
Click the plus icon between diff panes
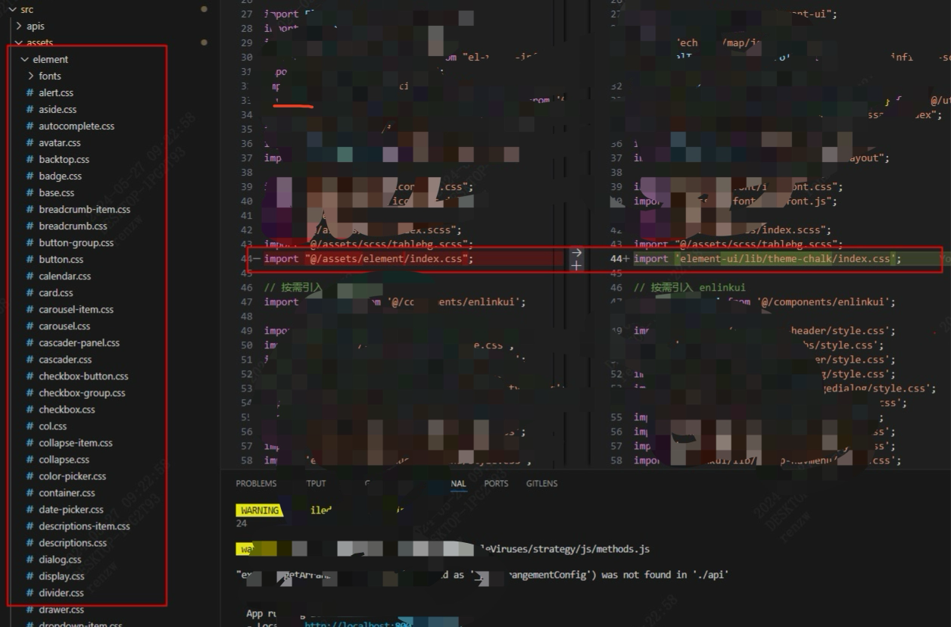coord(577,266)
